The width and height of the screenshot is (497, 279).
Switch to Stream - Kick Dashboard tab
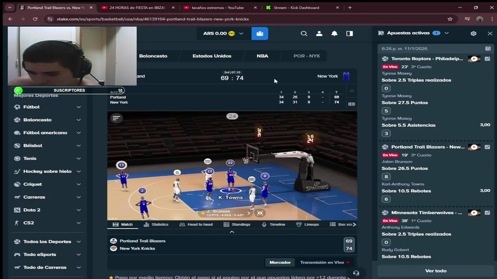(302, 7)
